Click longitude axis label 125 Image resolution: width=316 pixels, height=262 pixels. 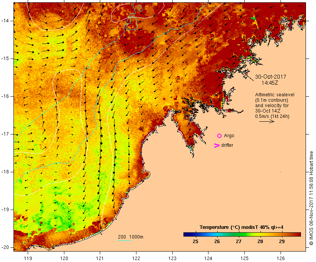click(244, 258)
